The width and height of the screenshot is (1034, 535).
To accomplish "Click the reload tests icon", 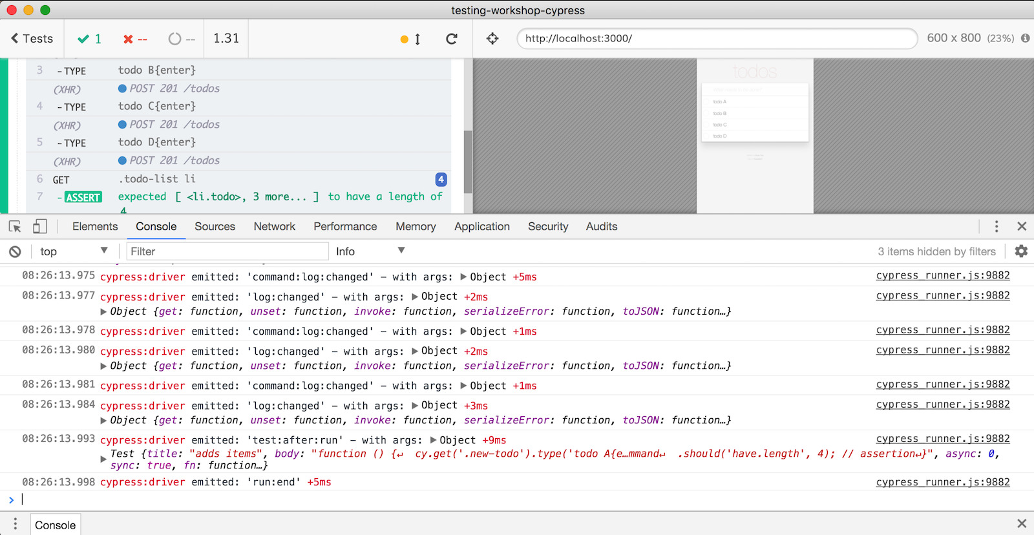I will tap(452, 39).
